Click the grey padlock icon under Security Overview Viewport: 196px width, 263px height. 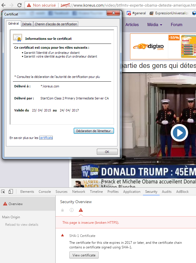click(x=62, y=210)
